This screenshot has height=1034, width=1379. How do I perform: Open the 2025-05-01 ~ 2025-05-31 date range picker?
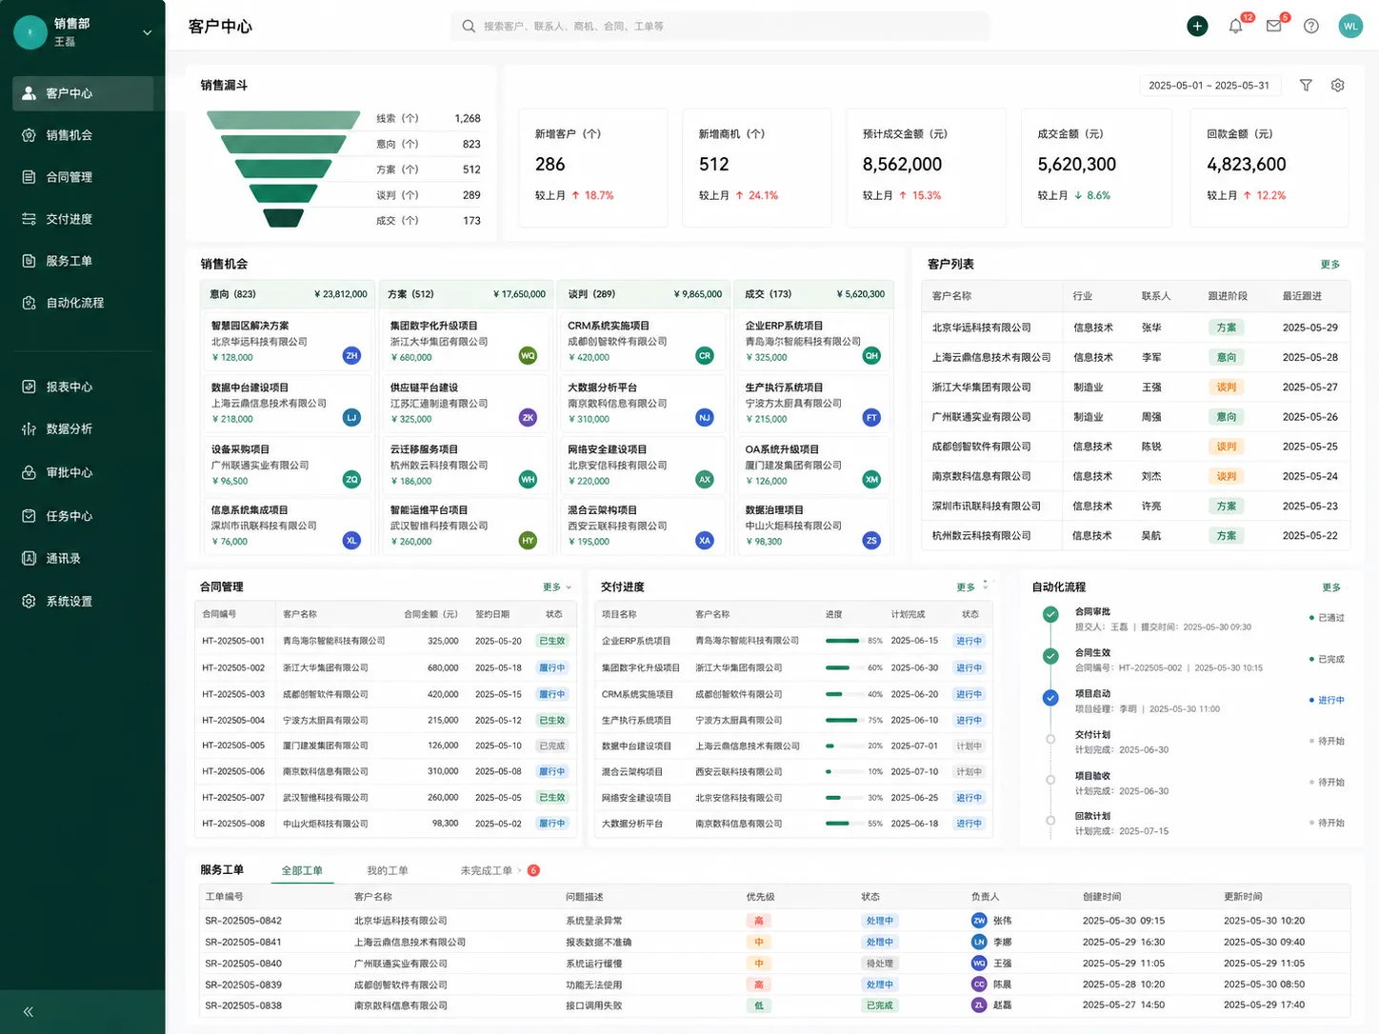(1209, 86)
